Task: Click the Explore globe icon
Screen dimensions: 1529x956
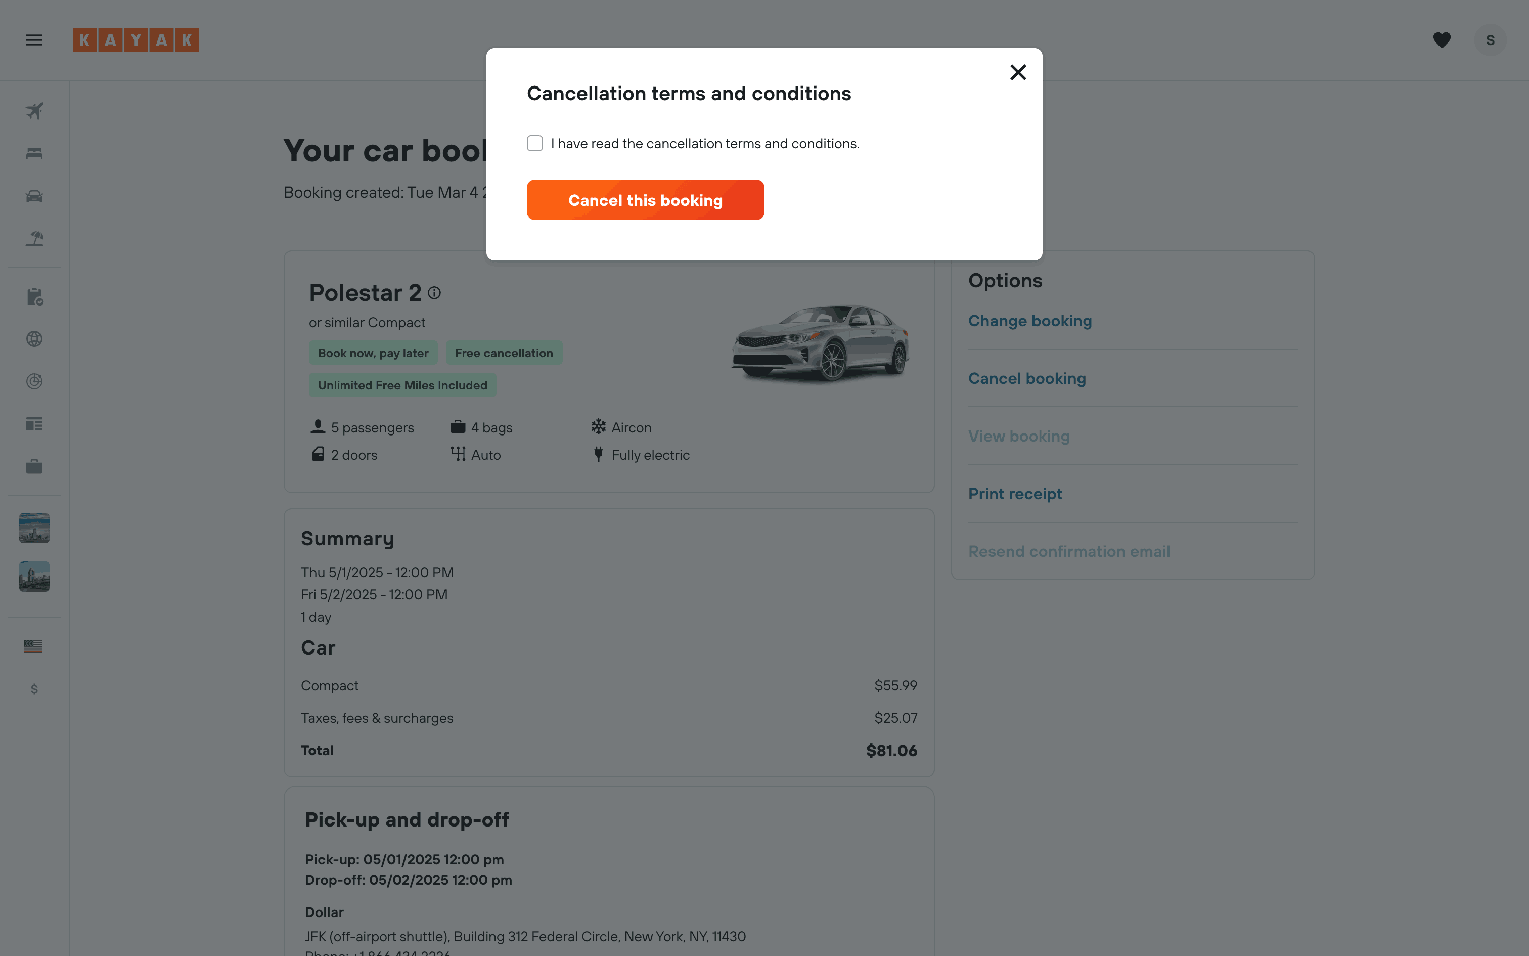Action: [x=34, y=339]
